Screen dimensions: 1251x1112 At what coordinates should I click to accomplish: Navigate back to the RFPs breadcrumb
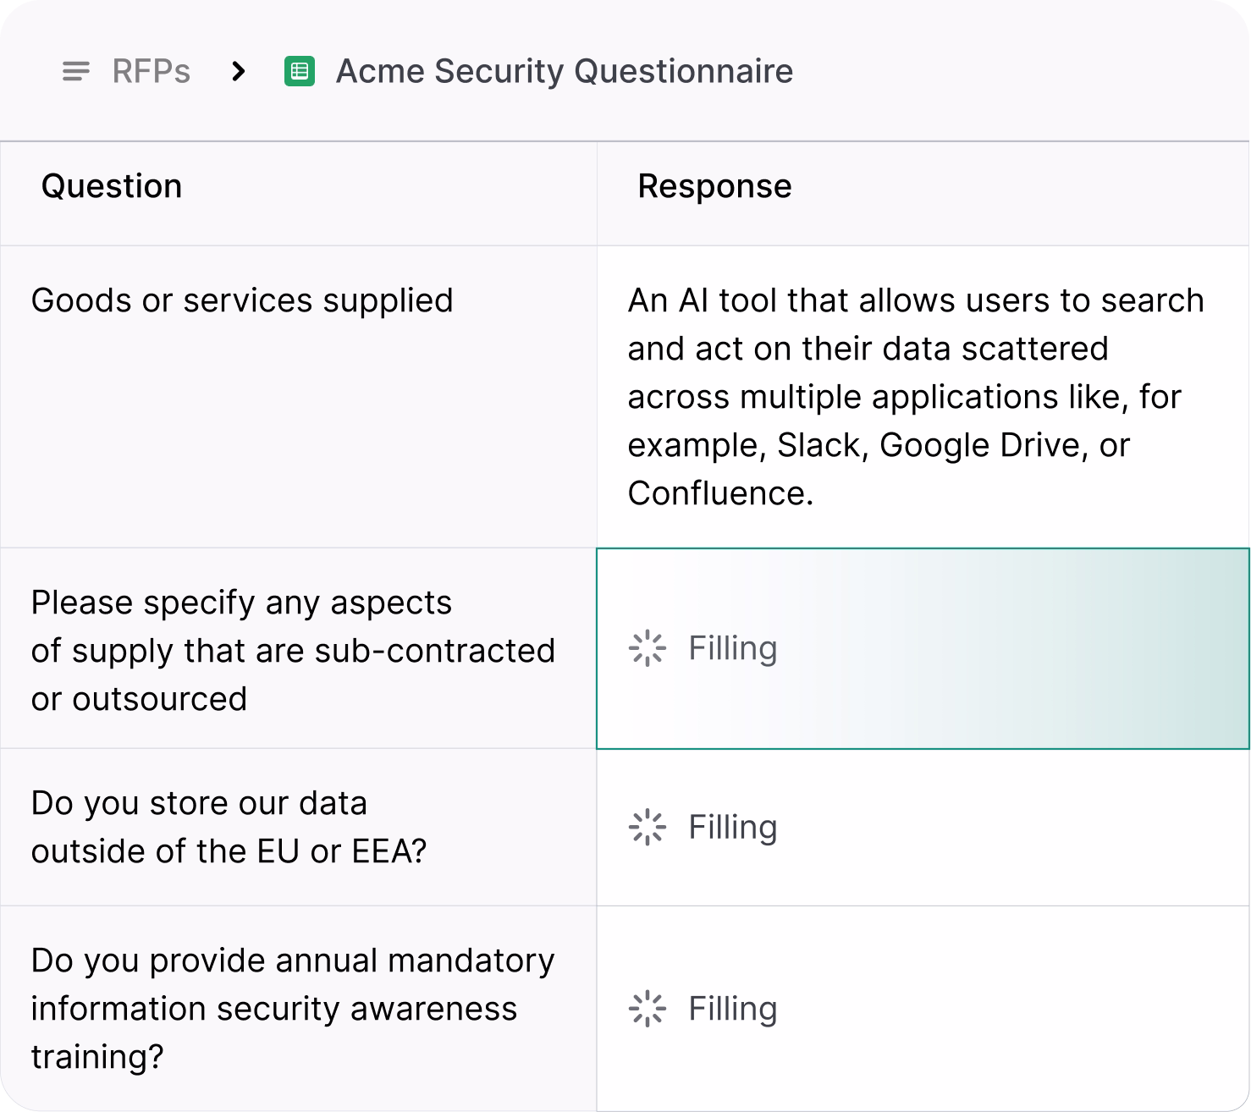point(151,72)
